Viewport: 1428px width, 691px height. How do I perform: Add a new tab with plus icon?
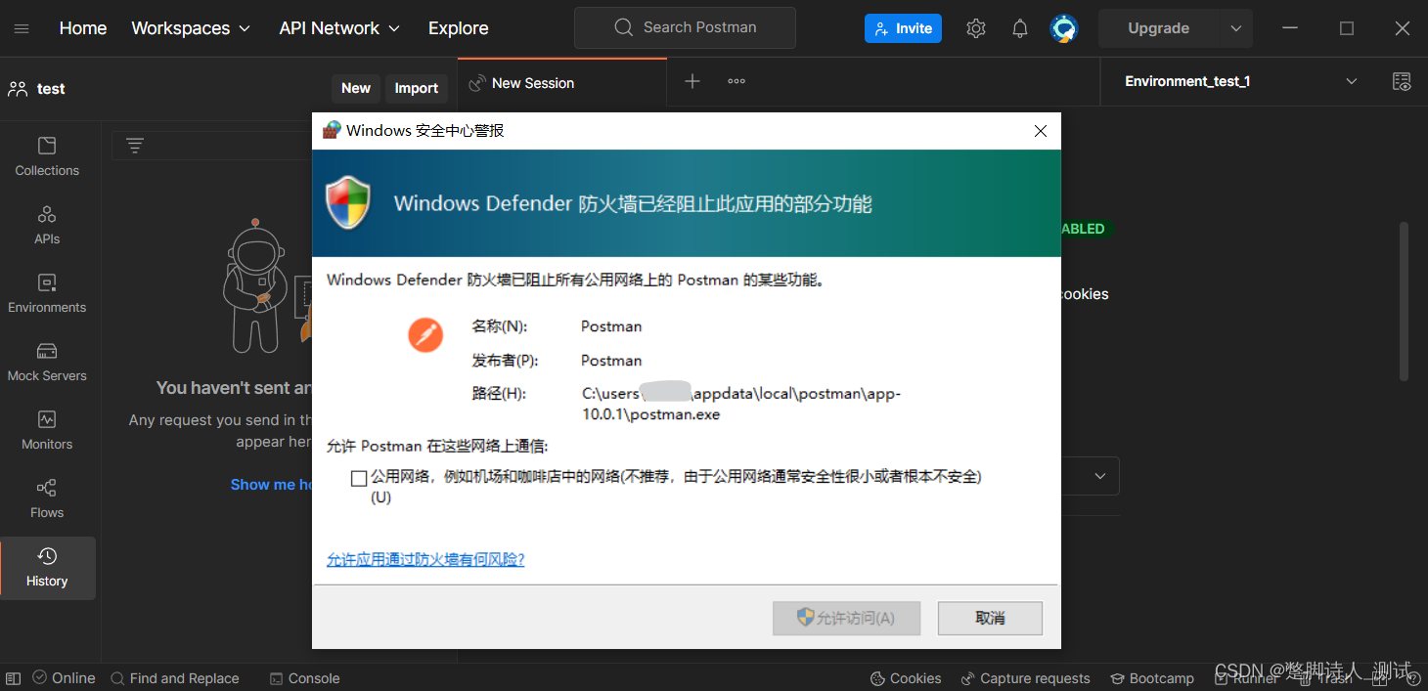[692, 81]
